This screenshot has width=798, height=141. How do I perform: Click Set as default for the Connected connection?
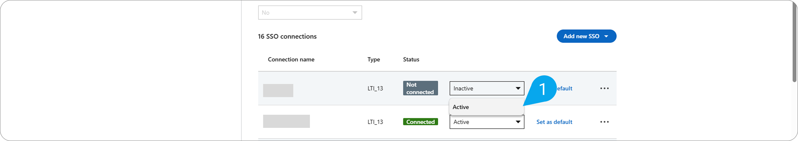click(554, 122)
